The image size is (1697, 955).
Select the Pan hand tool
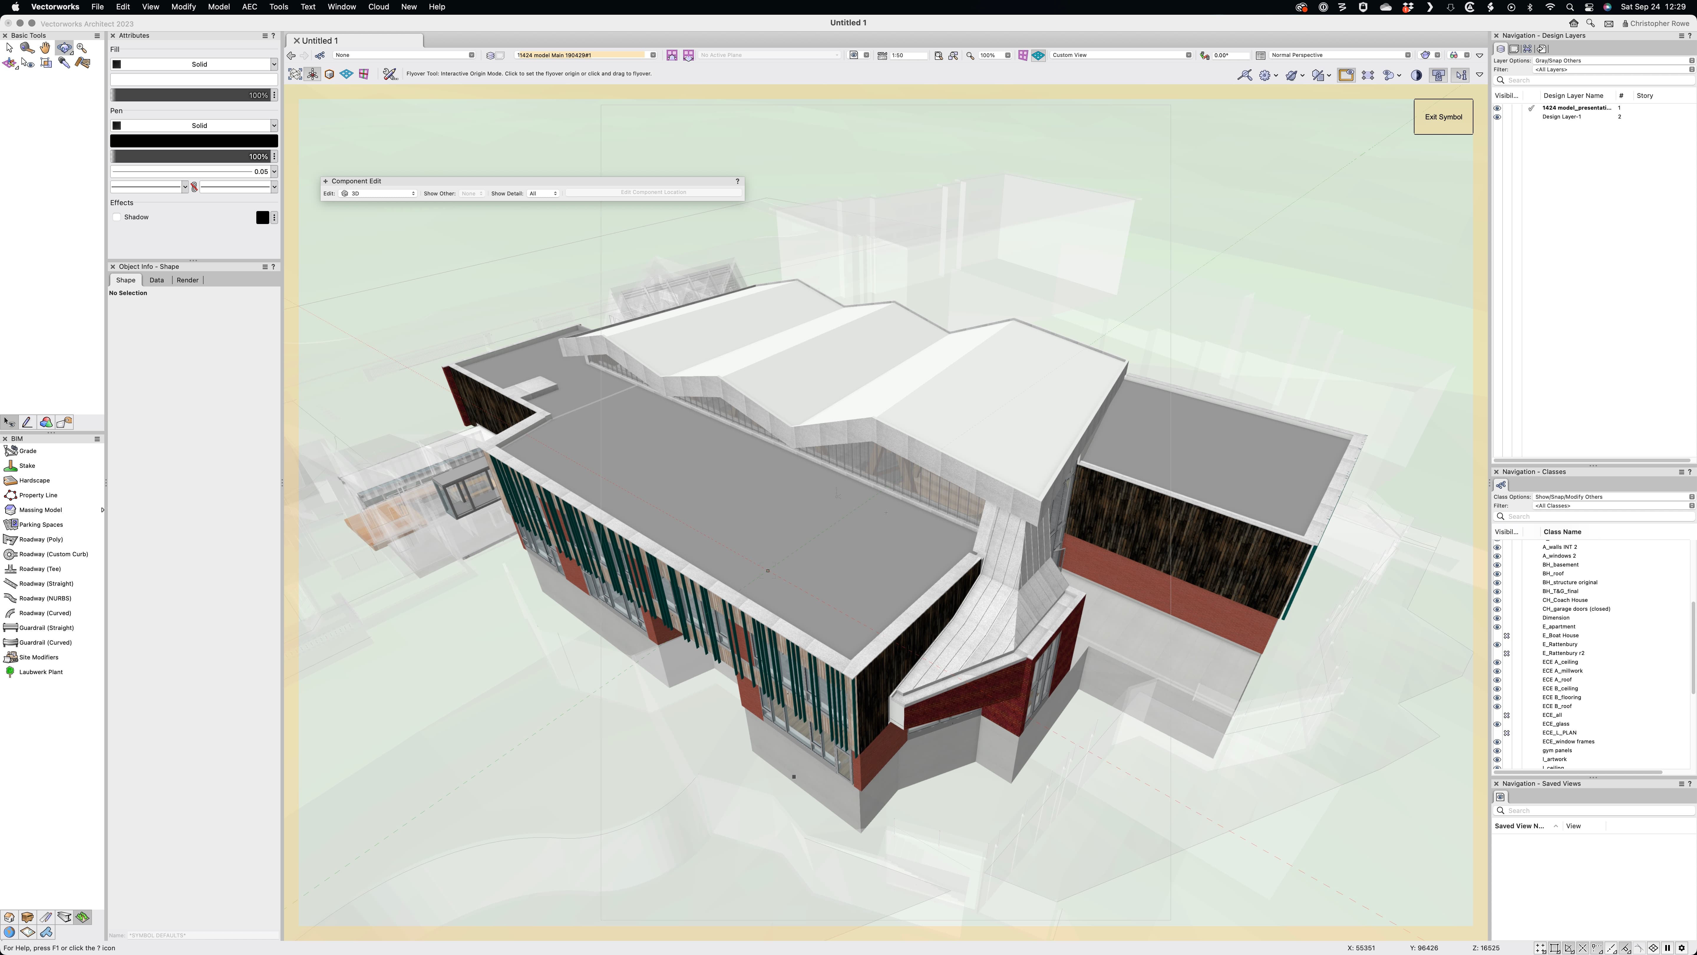45,47
